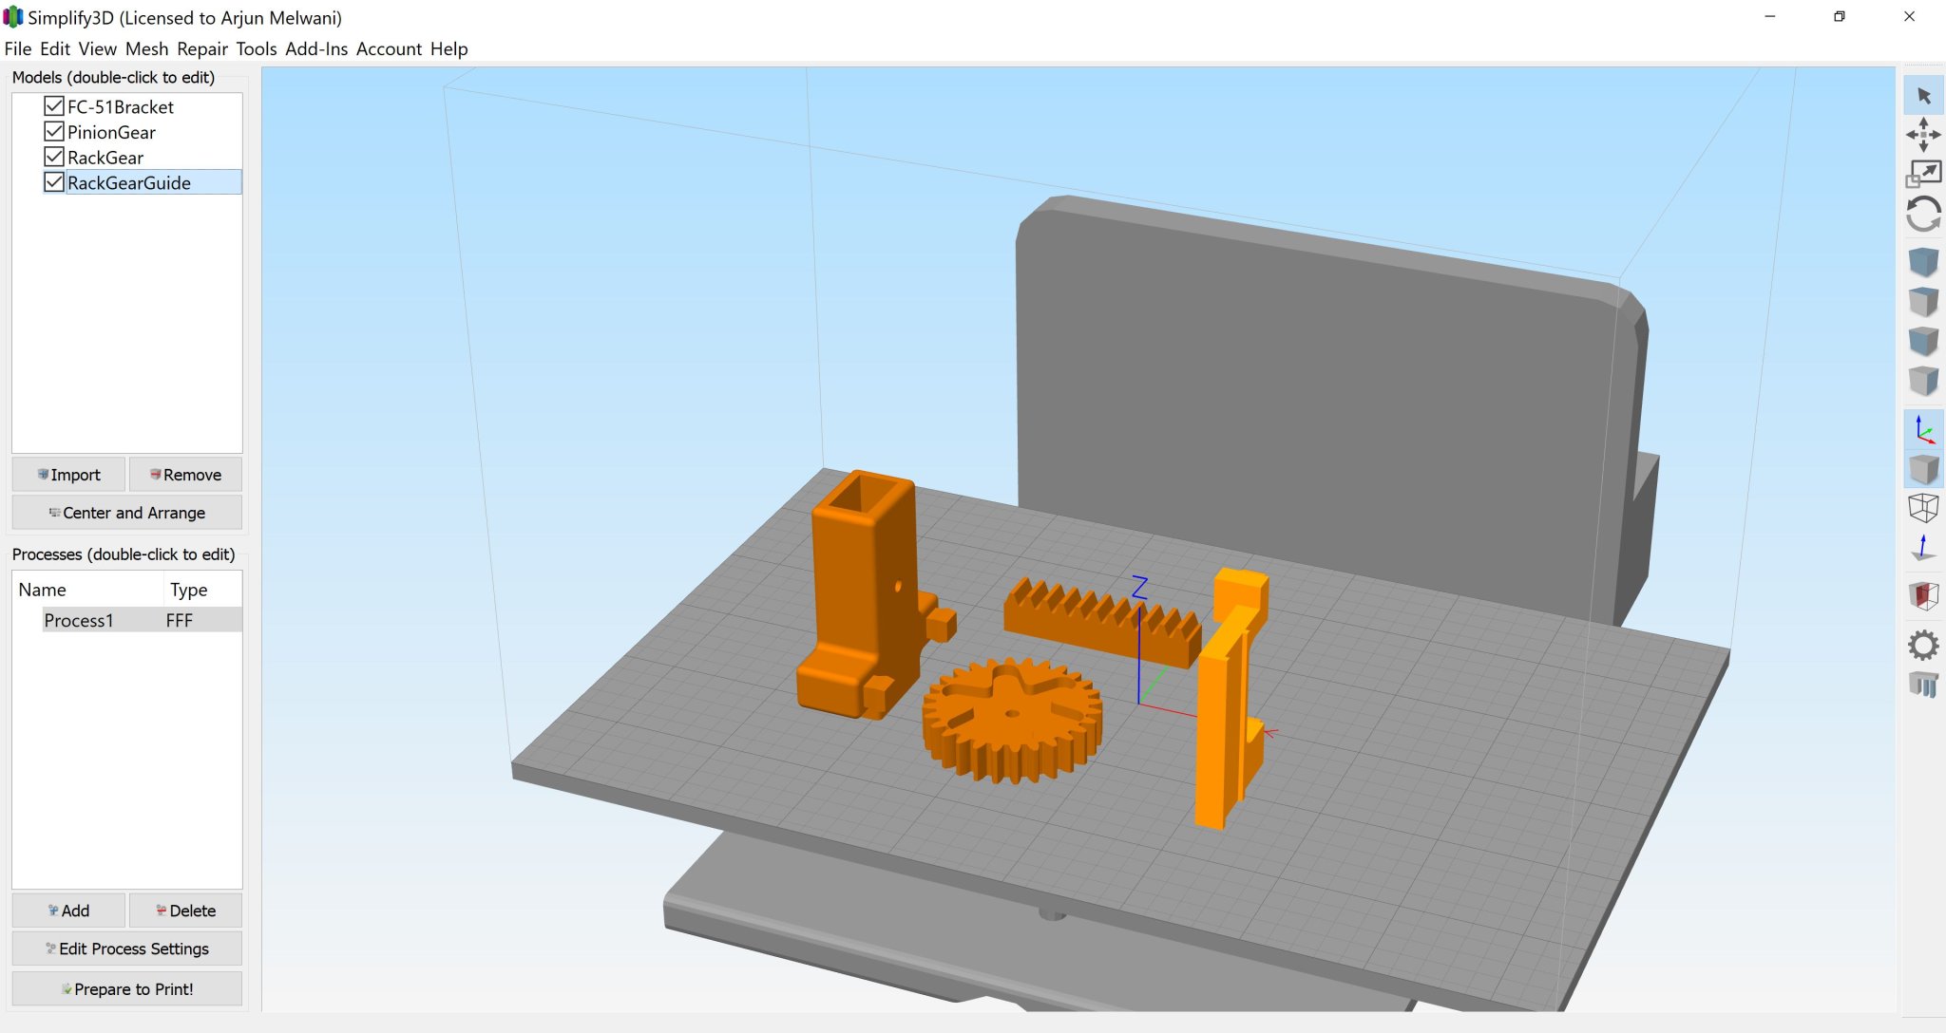Screen dimensions: 1946x1033
Task: Click the Prepare to Print! button
Action: (x=127, y=988)
